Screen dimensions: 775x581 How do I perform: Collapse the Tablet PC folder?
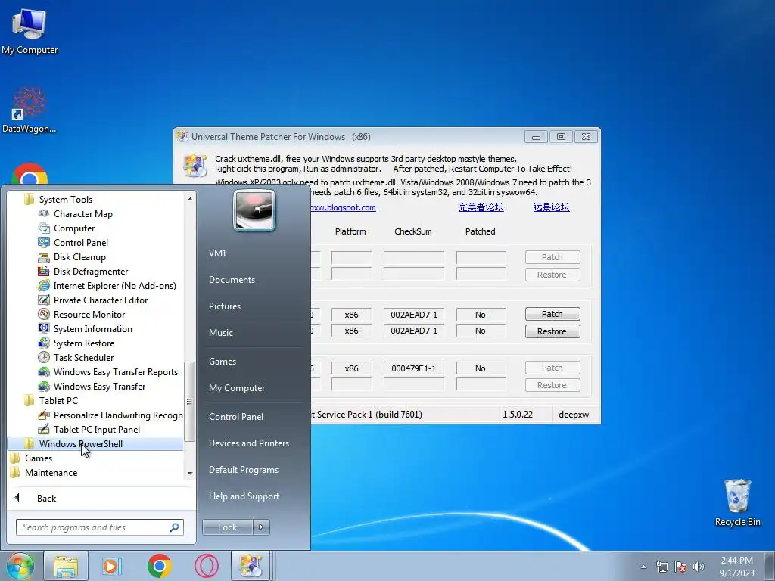coord(58,401)
